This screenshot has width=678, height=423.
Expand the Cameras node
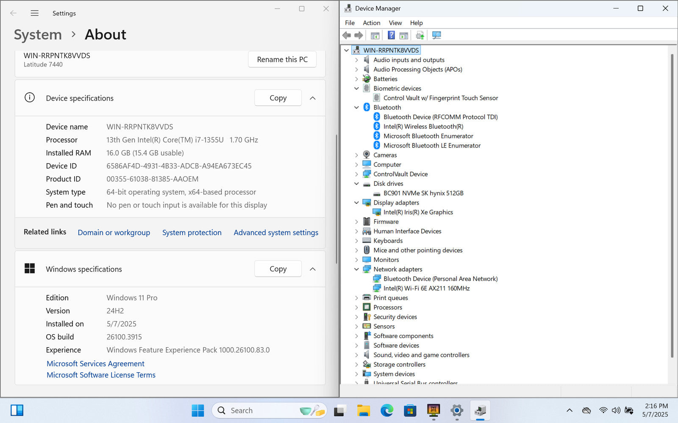(x=356, y=155)
